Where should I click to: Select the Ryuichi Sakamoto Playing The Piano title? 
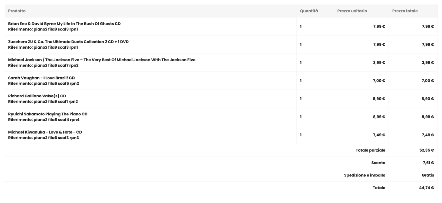point(48,114)
